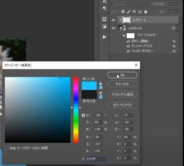The width and height of the screenshot is (184, 166).
Task: Click the K percentage field
Action: [x=127, y=158]
